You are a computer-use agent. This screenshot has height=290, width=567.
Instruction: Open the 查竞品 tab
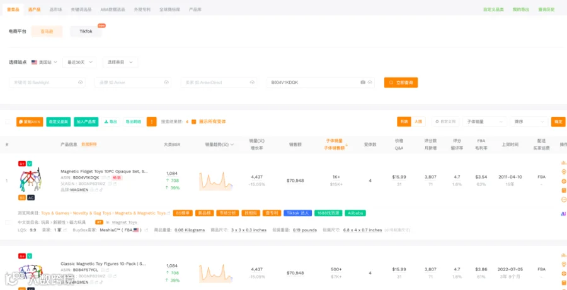pyautogui.click(x=13, y=10)
